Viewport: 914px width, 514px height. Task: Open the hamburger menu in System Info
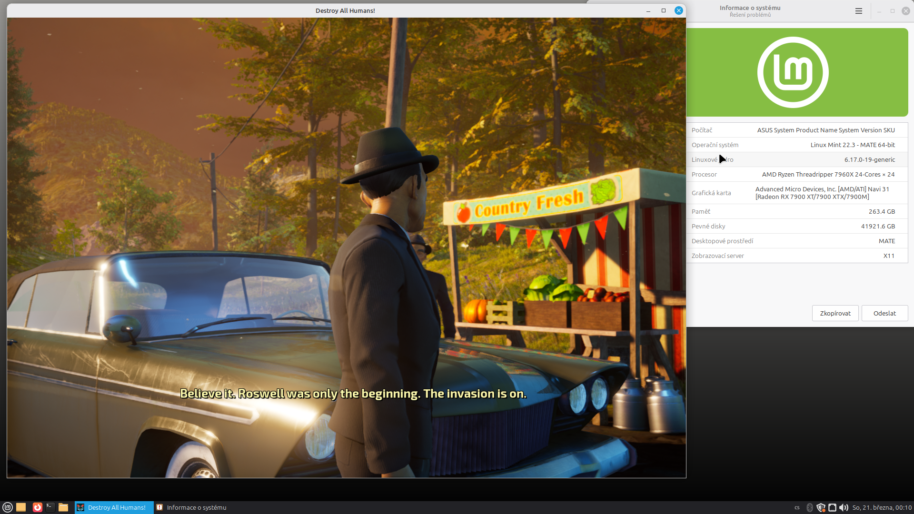(858, 11)
